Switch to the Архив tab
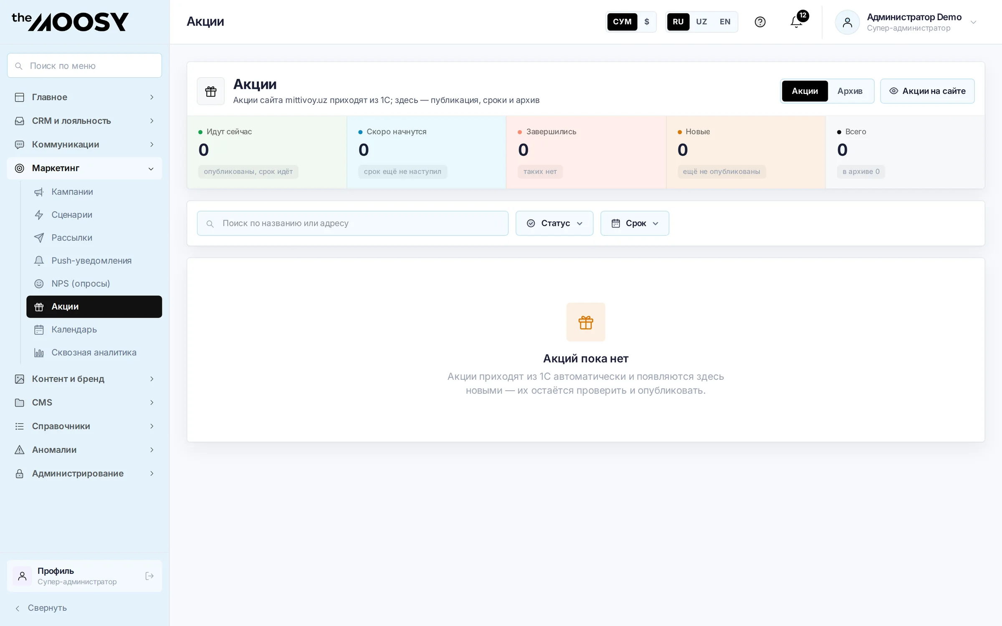1002x626 pixels. (850, 91)
